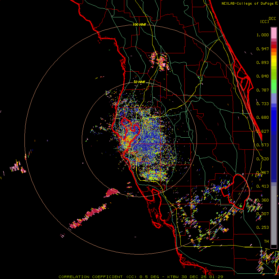This screenshot has height=279, width=279.
Task: Click the [CC] legend unit label
Action: (x=264, y=21)
